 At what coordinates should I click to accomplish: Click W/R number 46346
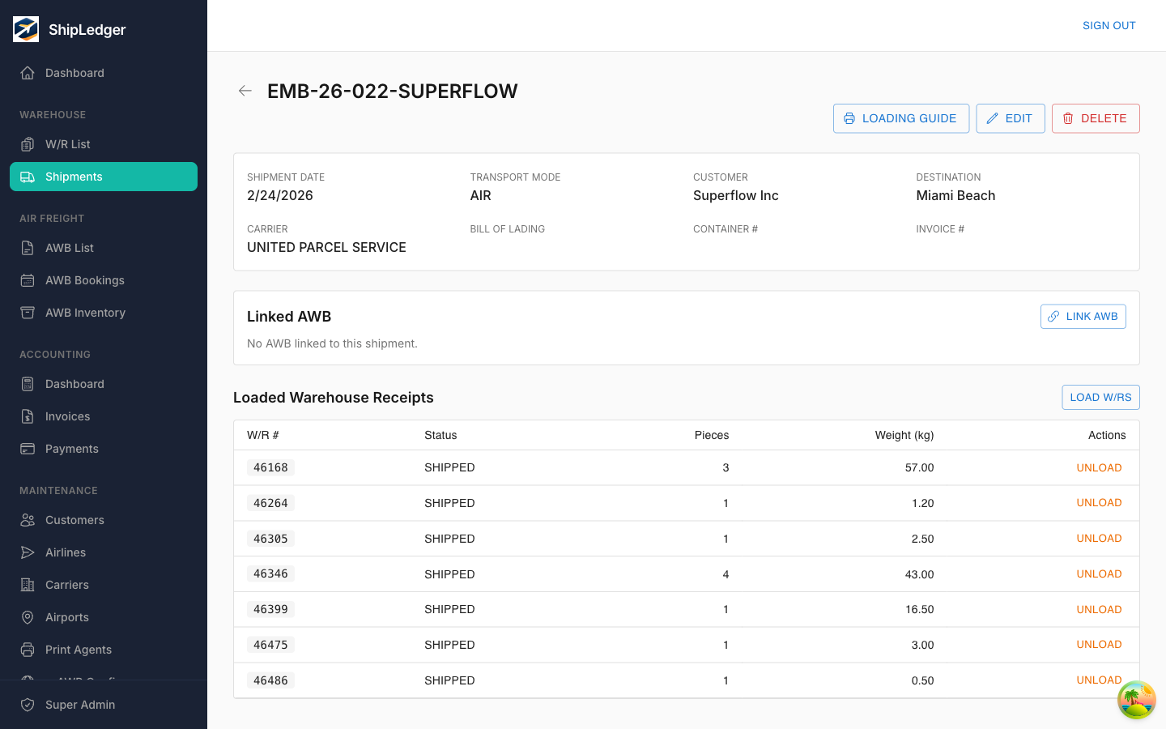coord(270,573)
